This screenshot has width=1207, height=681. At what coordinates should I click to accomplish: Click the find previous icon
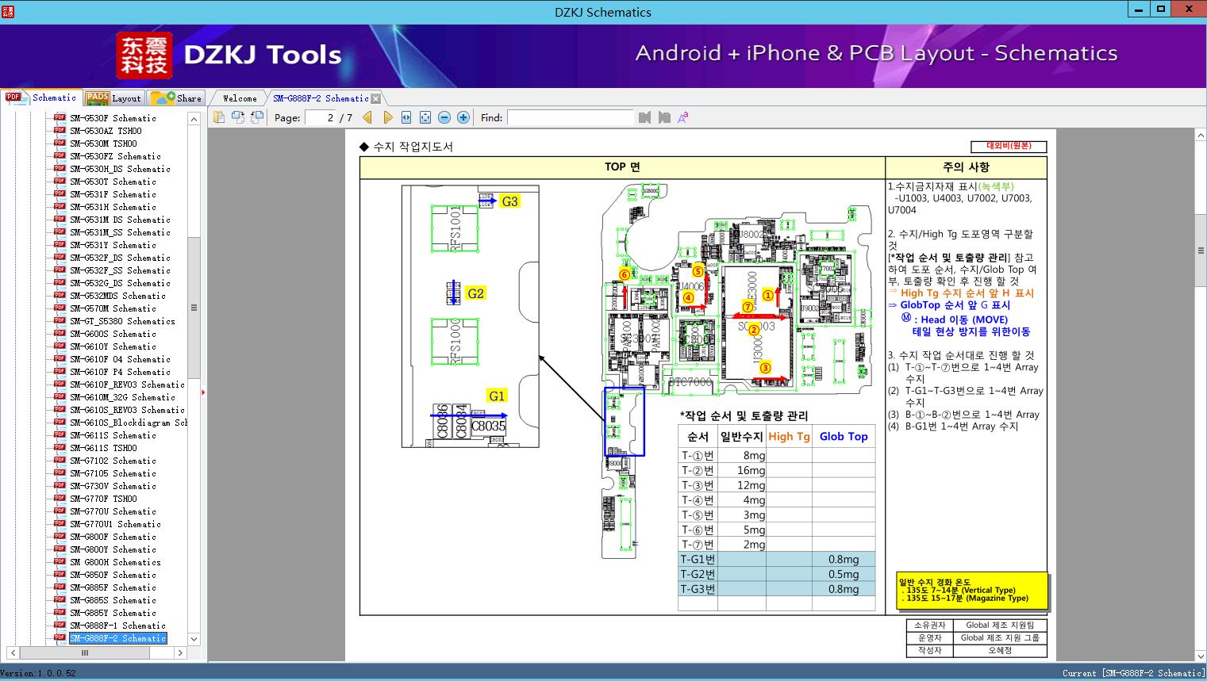click(644, 117)
